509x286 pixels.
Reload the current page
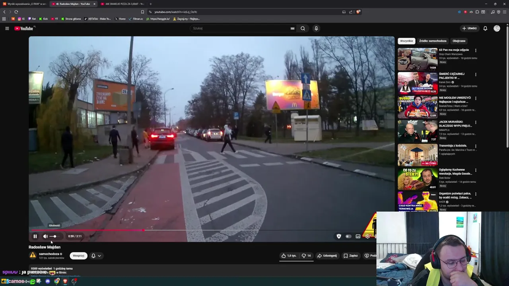point(16,12)
